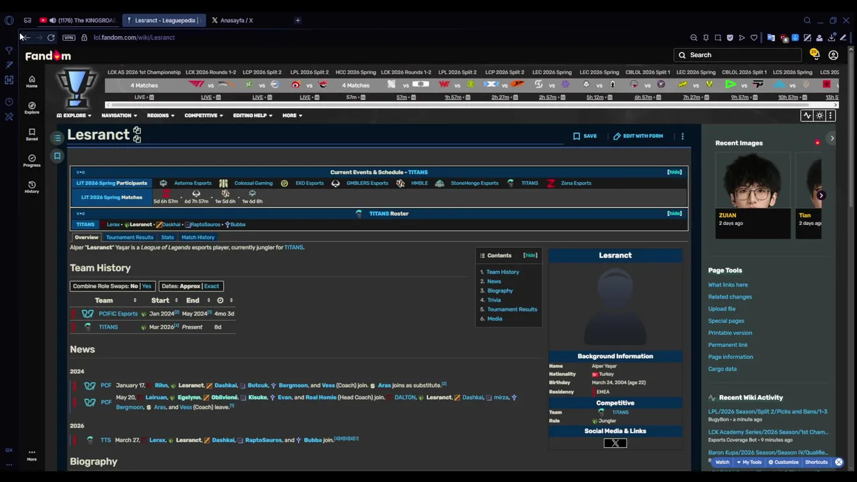This screenshot has width=857, height=482.
Task: Click the browser snapshot capture icon
Action: 718,37
